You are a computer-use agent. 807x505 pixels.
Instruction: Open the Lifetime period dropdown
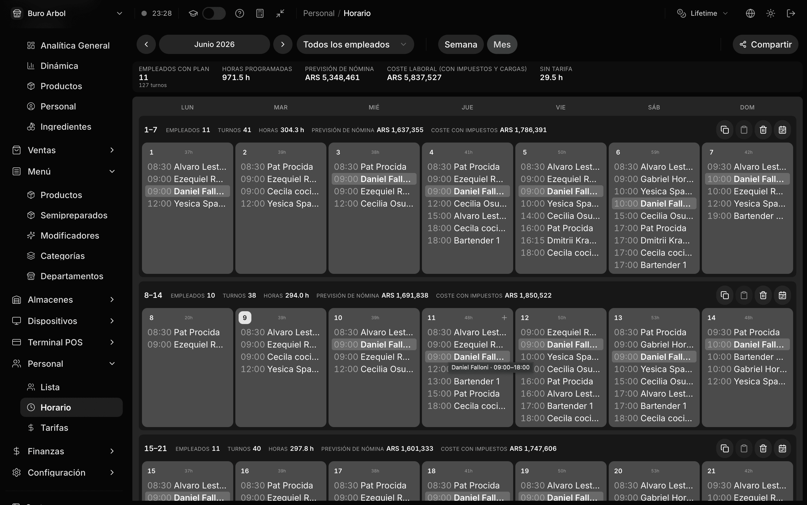coord(702,13)
